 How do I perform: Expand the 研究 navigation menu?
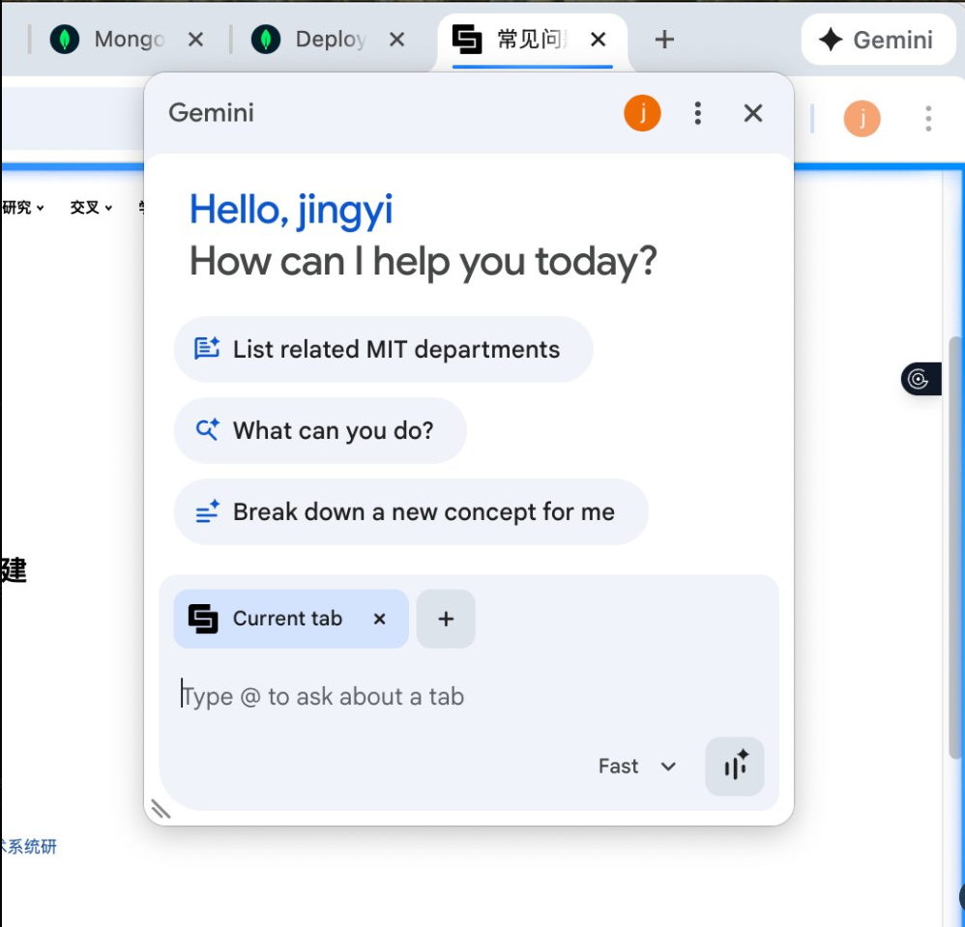tap(22, 207)
